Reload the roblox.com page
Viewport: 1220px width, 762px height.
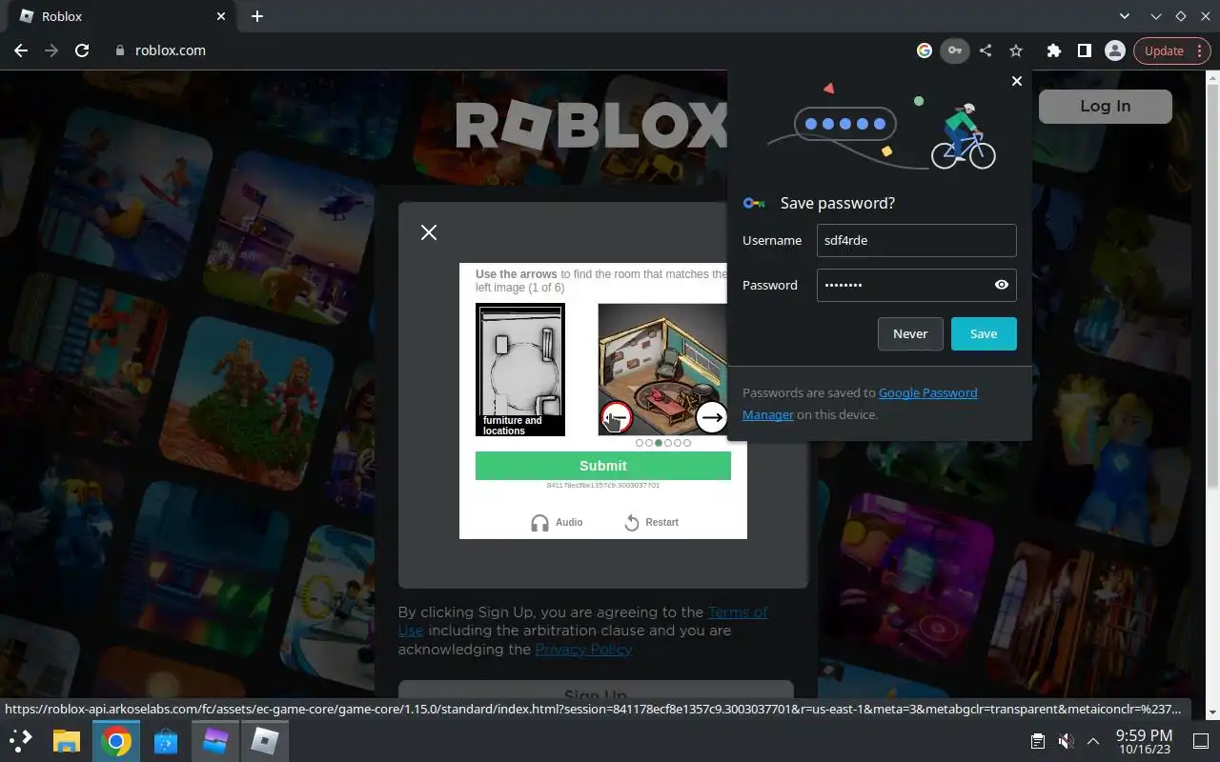coord(82,50)
